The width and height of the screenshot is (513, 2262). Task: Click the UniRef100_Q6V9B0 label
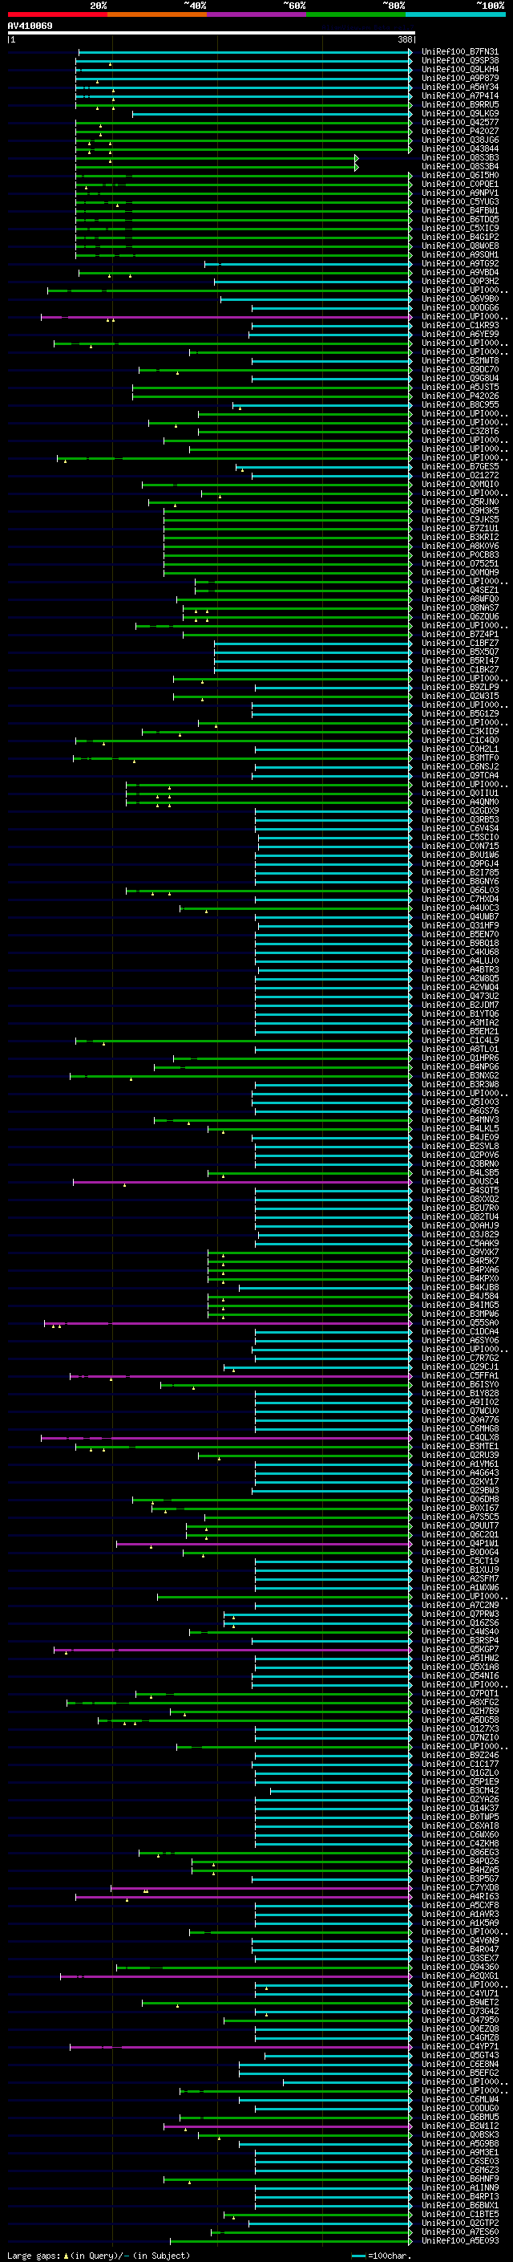pyautogui.click(x=460, y=299)
